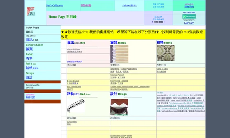Open the Info & Price 資訊 sidebar item
230x138 pixels.
pyautogui.click(x=32, y=38)
